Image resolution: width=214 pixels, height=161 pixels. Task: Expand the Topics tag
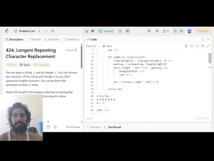pyautogui.click(x=25, y=65)
